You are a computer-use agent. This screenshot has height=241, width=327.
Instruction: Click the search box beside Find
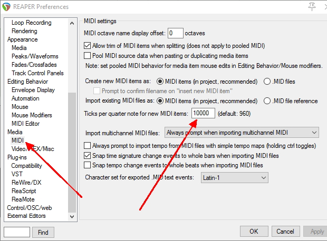click(17, 232)
